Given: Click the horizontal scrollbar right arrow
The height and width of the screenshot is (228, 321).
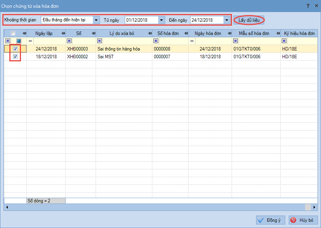Looking at the screenshot, I should tap(314, 207).
